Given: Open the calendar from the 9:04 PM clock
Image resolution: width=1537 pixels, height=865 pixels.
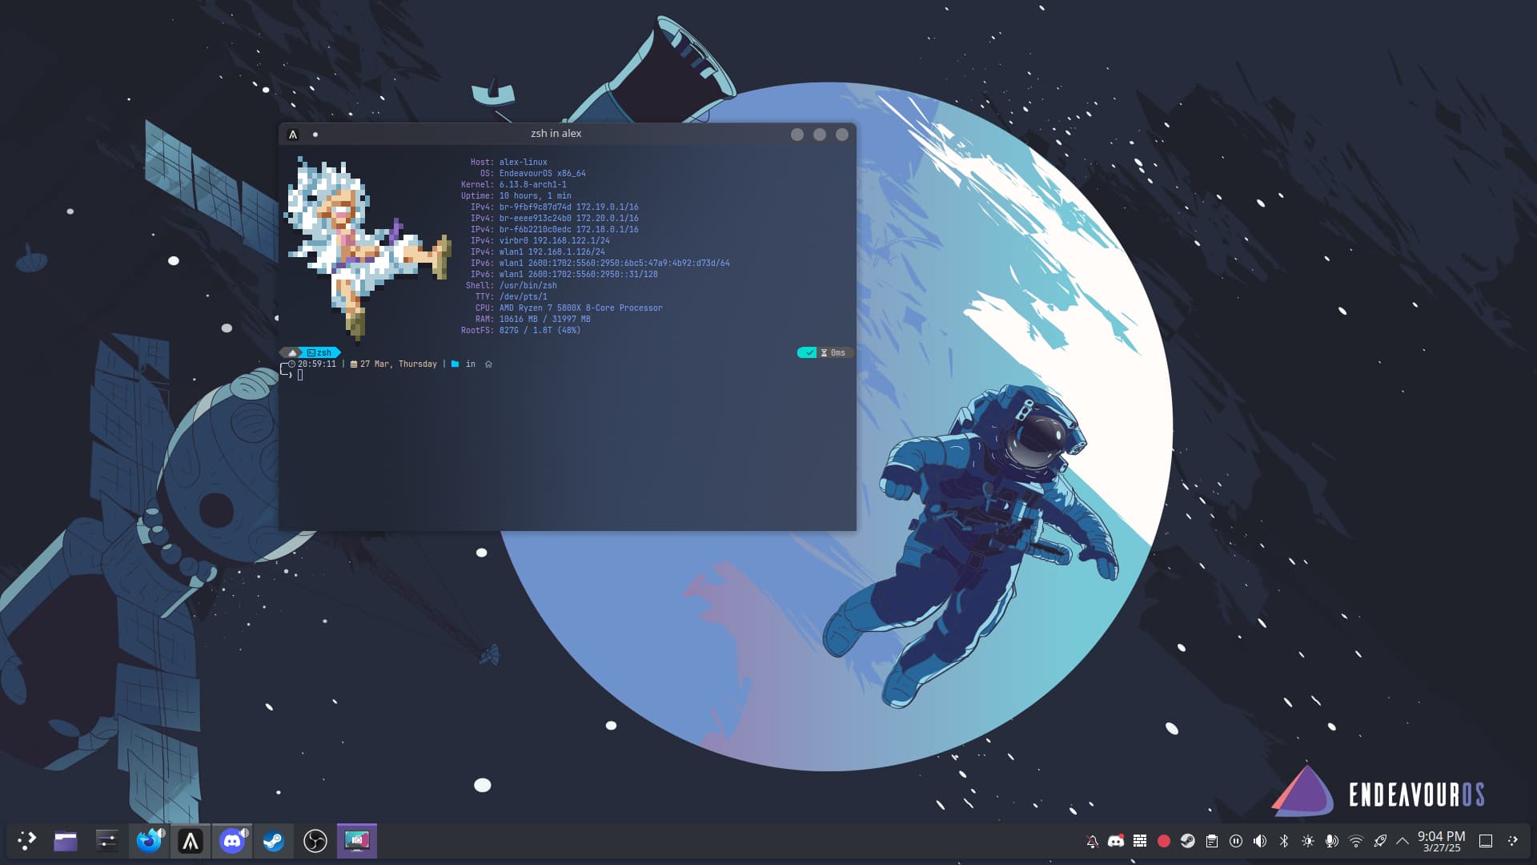Looking at the screenshot, I should point(1441,841).
